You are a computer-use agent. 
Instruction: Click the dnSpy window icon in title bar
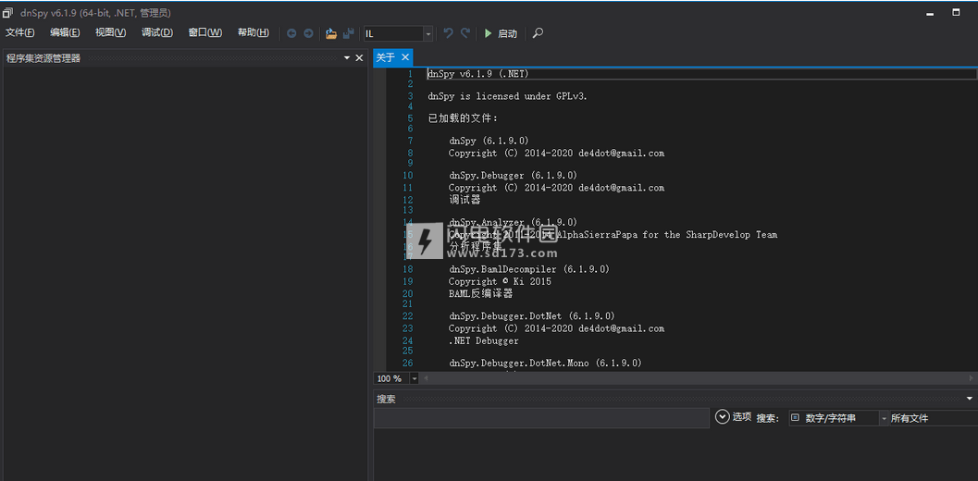pyautogui.click(x=8, y=12)
